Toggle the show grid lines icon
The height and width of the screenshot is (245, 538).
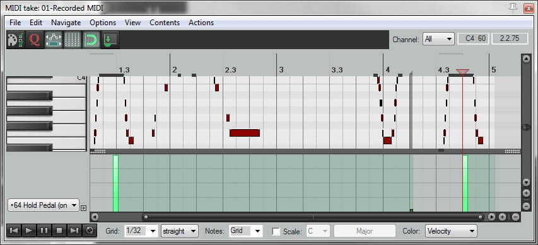73,40
